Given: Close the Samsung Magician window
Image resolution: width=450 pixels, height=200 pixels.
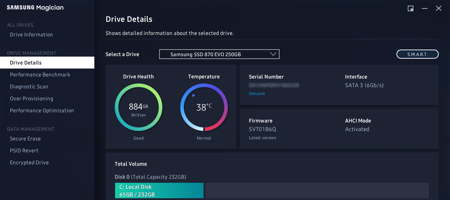Looking at the screenshot, I should [x=439, y=8].
